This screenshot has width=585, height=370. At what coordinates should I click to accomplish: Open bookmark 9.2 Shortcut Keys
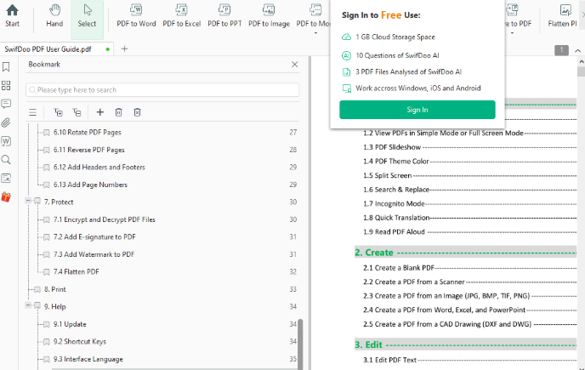click(79, 342)
